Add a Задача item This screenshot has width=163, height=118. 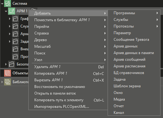coord(134,79)
